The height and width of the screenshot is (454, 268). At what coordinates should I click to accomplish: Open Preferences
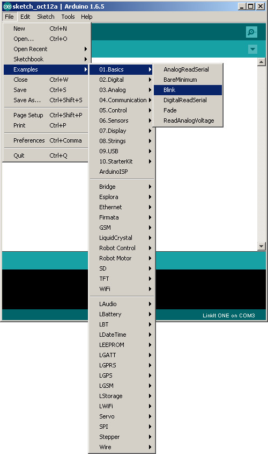point(46,140)
